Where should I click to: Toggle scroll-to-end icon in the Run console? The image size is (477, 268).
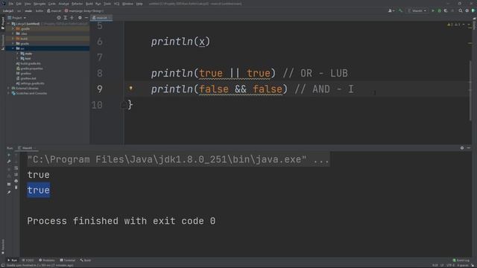(x=16, y=174)
